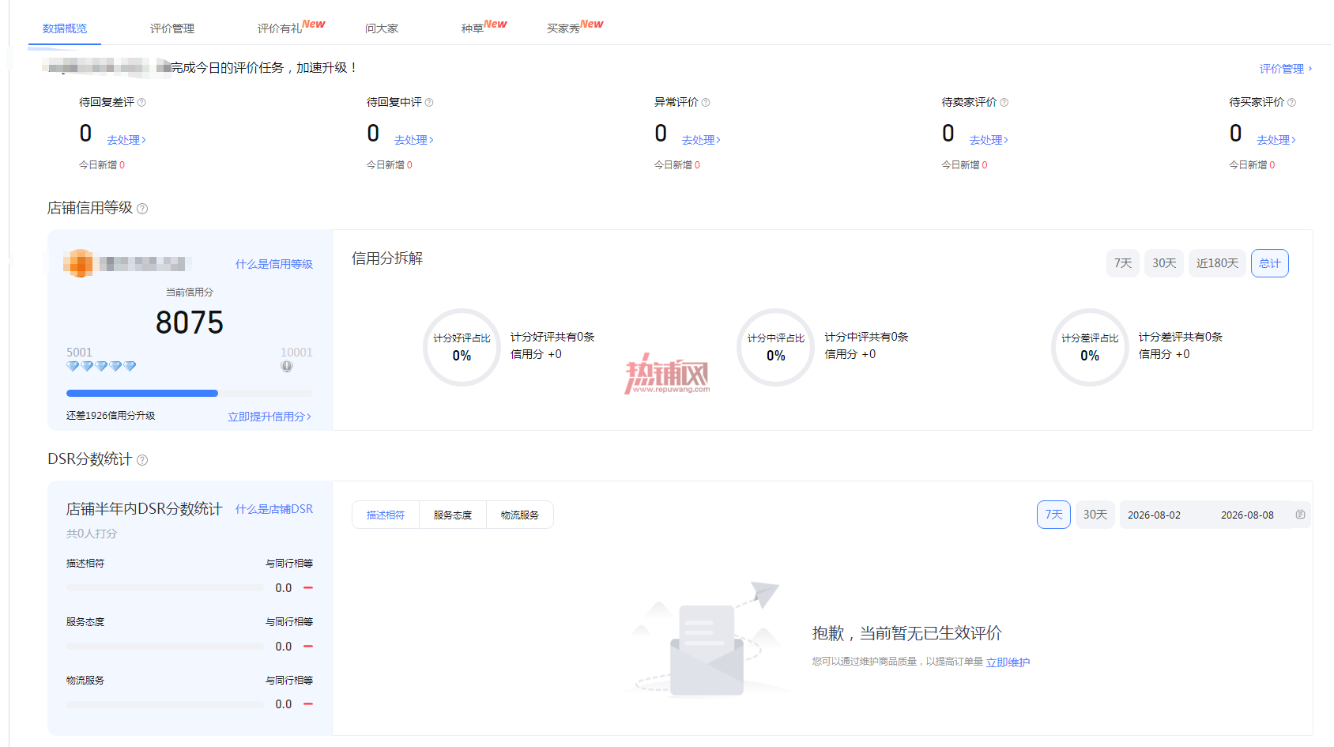
Task: Switch to the 服务态度 DSR tab
Action: (453, 515)
